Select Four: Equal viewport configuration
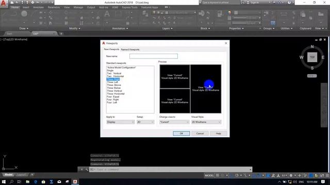Screen dimensions: 330x185 click(x=113, y=97)
